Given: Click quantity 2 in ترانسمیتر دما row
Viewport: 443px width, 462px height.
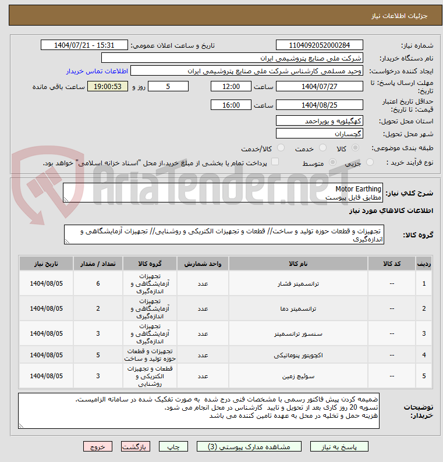Looking at the screenshot, I should tap(98, 308).
